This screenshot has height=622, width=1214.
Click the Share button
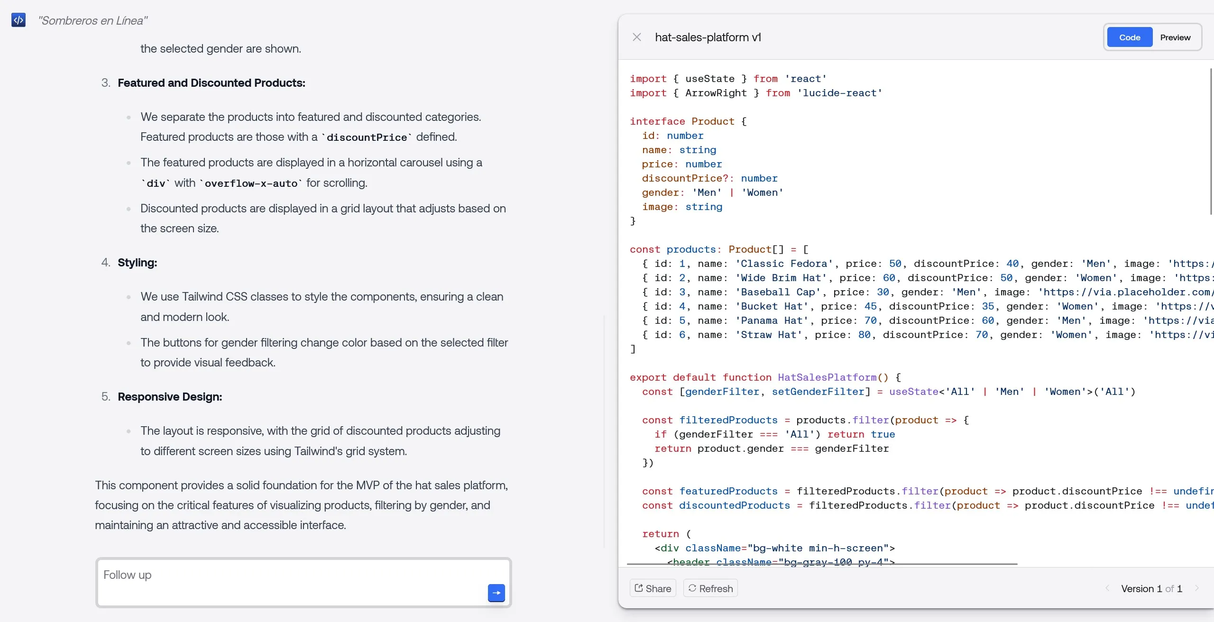pos(652,588)
